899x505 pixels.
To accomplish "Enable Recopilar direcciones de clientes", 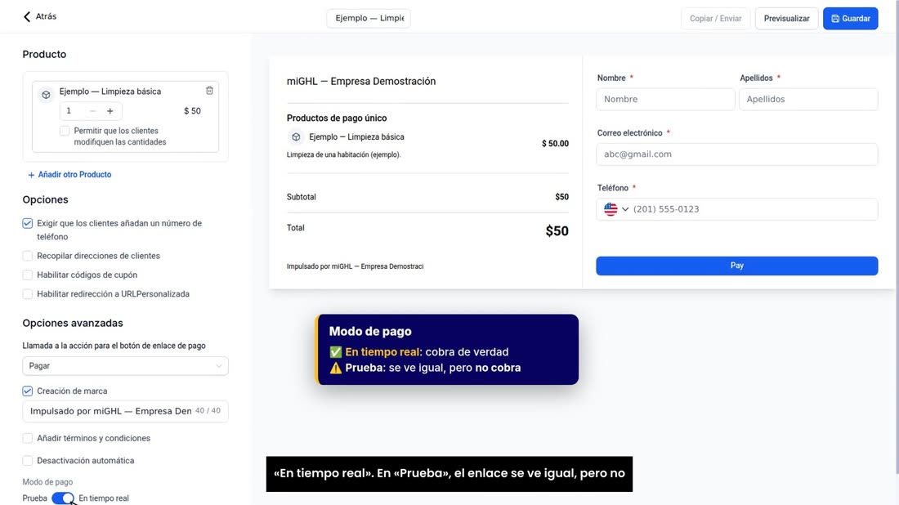I will [x=28, y=256].
